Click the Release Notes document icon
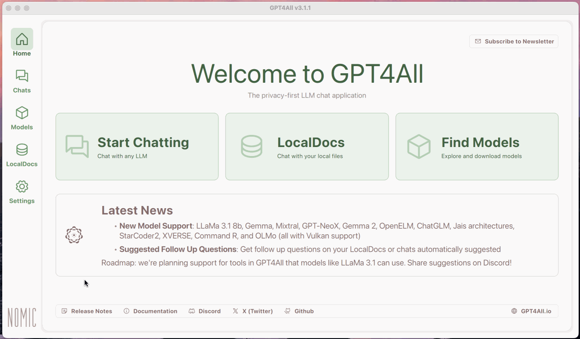This screenshot has width=580, height=339. click(x=64, y=311)
